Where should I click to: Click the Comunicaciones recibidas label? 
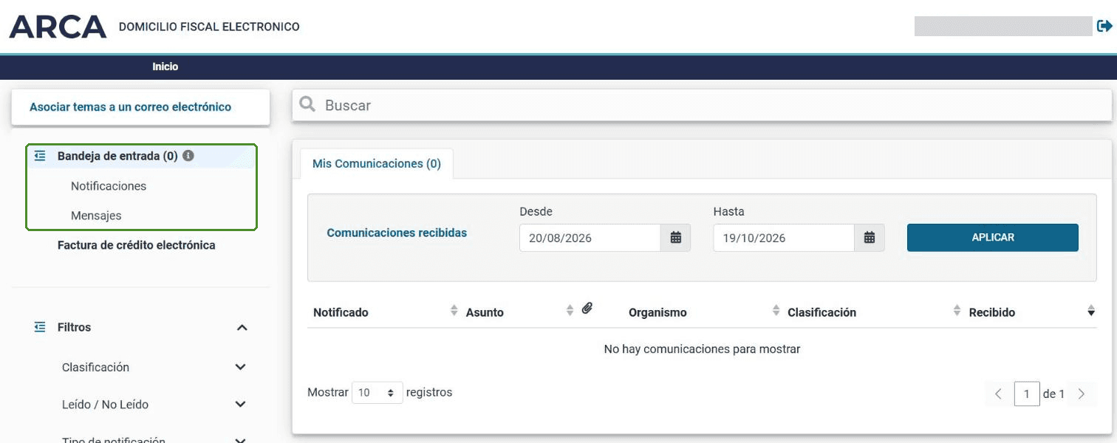click(x=397, y=233)
